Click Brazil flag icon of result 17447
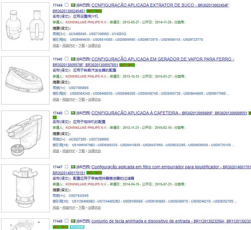This screenshot has height=230, width=251. click(x=73, y=167)
